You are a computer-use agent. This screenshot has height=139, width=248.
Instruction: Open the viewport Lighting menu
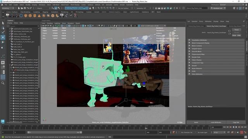tap(57, 23)
